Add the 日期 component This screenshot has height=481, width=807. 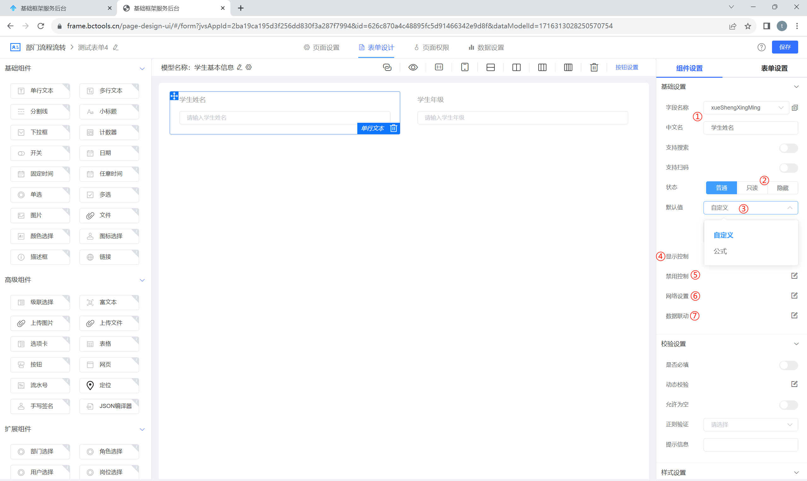pos(109,153)
